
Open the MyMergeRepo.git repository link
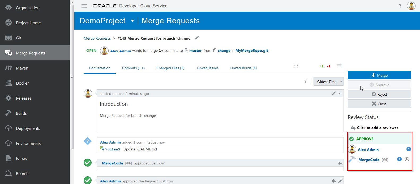point(251,50)
